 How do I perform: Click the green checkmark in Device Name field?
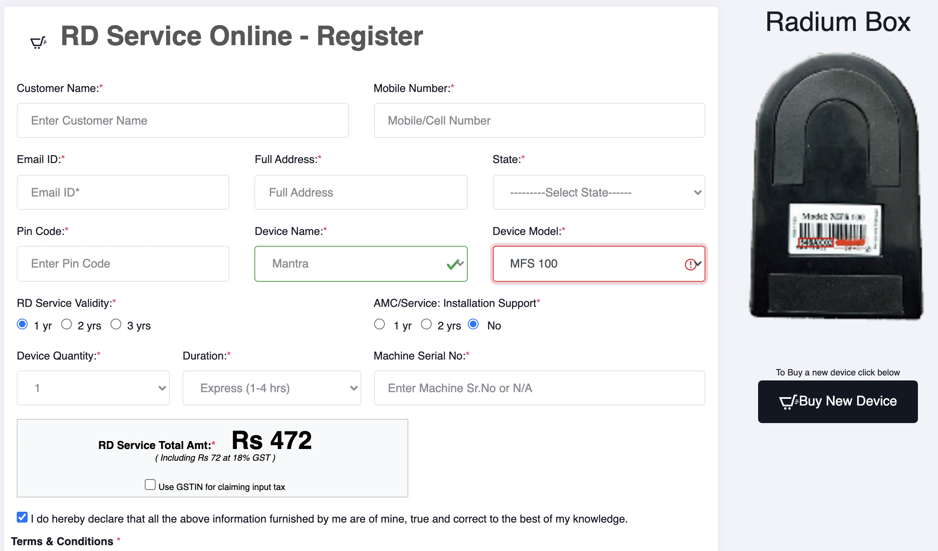pos(453,264)
